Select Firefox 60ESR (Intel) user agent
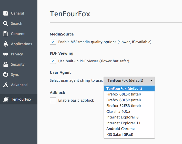The height and width of the screenshot is (144, 182). pos(129,100)
